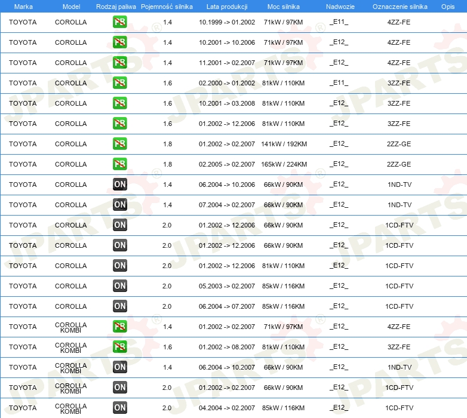Click 3ZZ-FE engine code in 10.2001 -> 03.2008 row

[399, 103]
